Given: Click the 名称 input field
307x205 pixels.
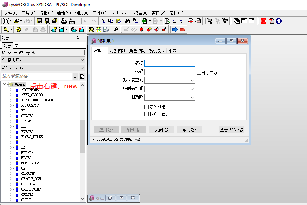Looking at the screenshot, I should (x=170, y=63).
